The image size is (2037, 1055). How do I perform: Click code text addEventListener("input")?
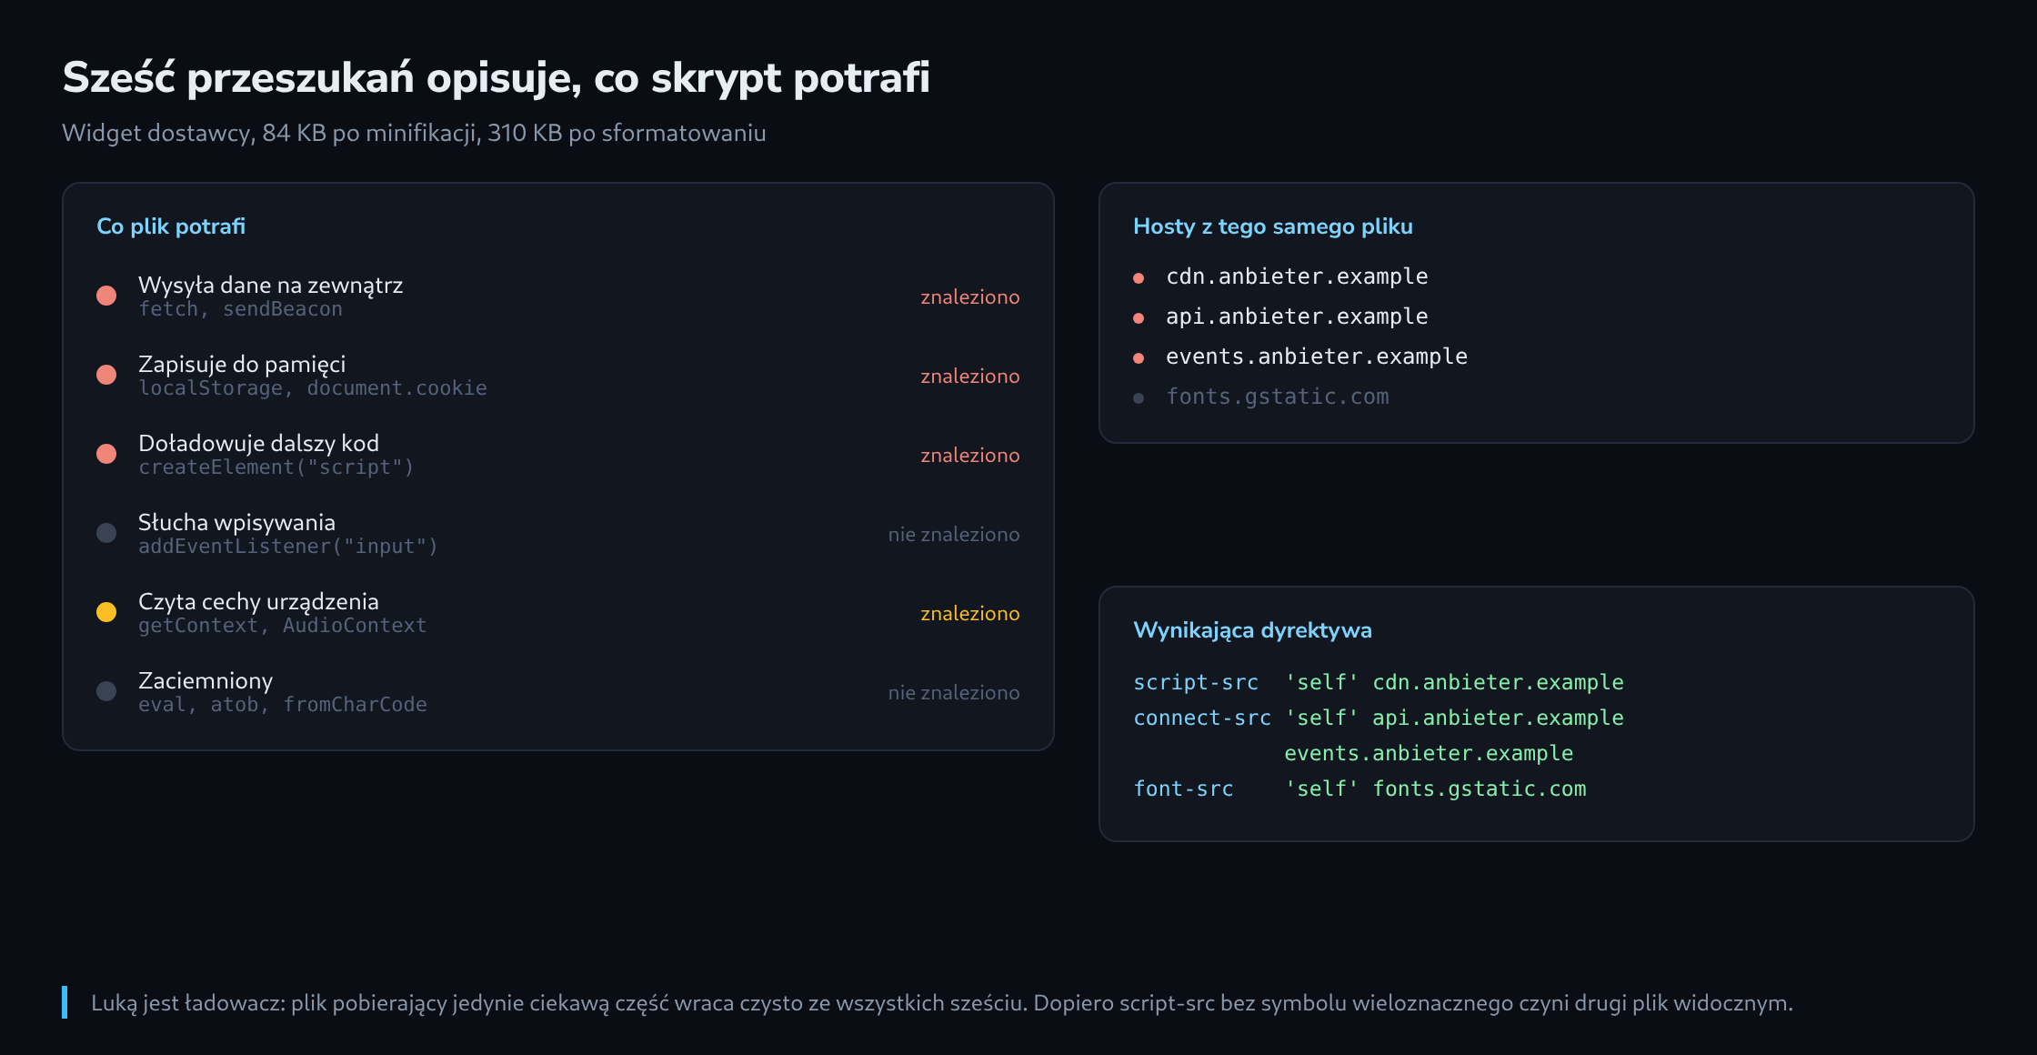(288, 547)
